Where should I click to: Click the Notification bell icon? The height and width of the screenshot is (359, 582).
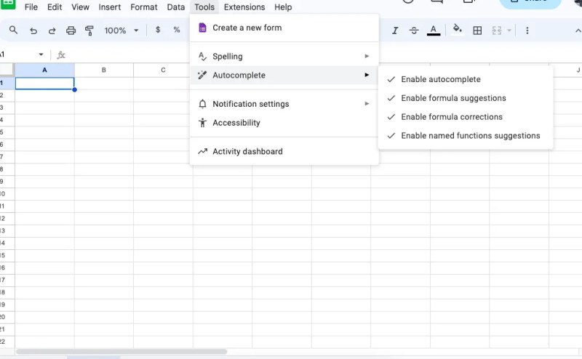[x=202, y=104]
